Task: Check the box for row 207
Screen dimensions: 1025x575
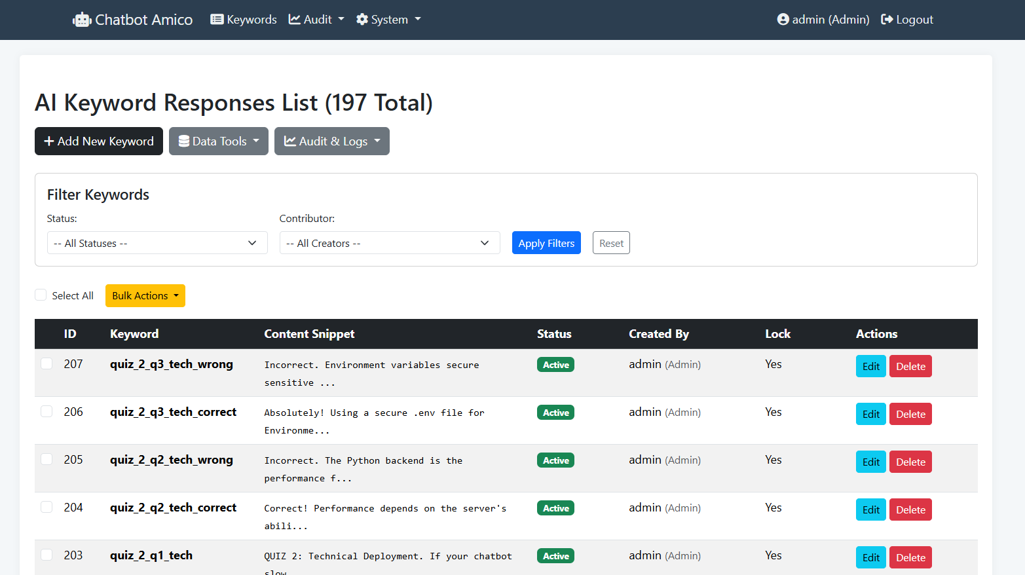Action: coord(47,363)
